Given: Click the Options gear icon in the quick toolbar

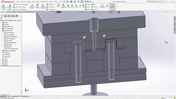Looking at the screenshot, I should point(90,1).
